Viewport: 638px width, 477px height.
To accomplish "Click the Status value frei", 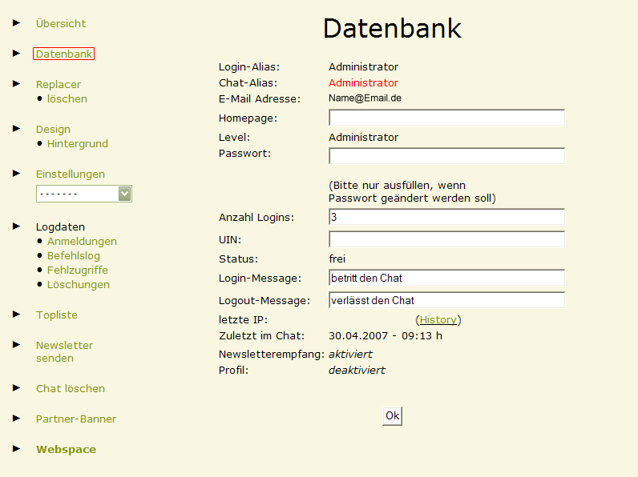I will click(337, 259).
